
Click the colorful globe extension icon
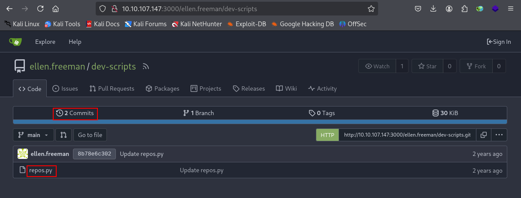pyautogui.click(x=480, y=9)
